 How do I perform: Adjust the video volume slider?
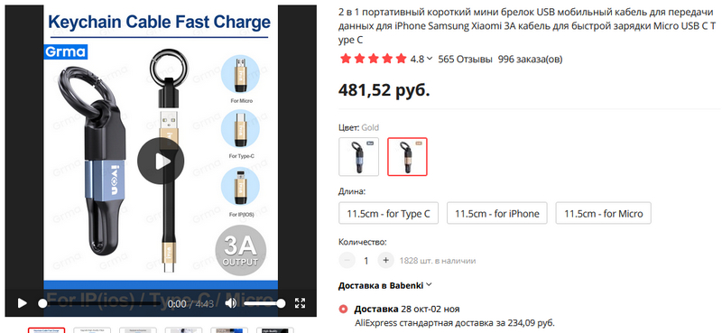click(264, 303)
